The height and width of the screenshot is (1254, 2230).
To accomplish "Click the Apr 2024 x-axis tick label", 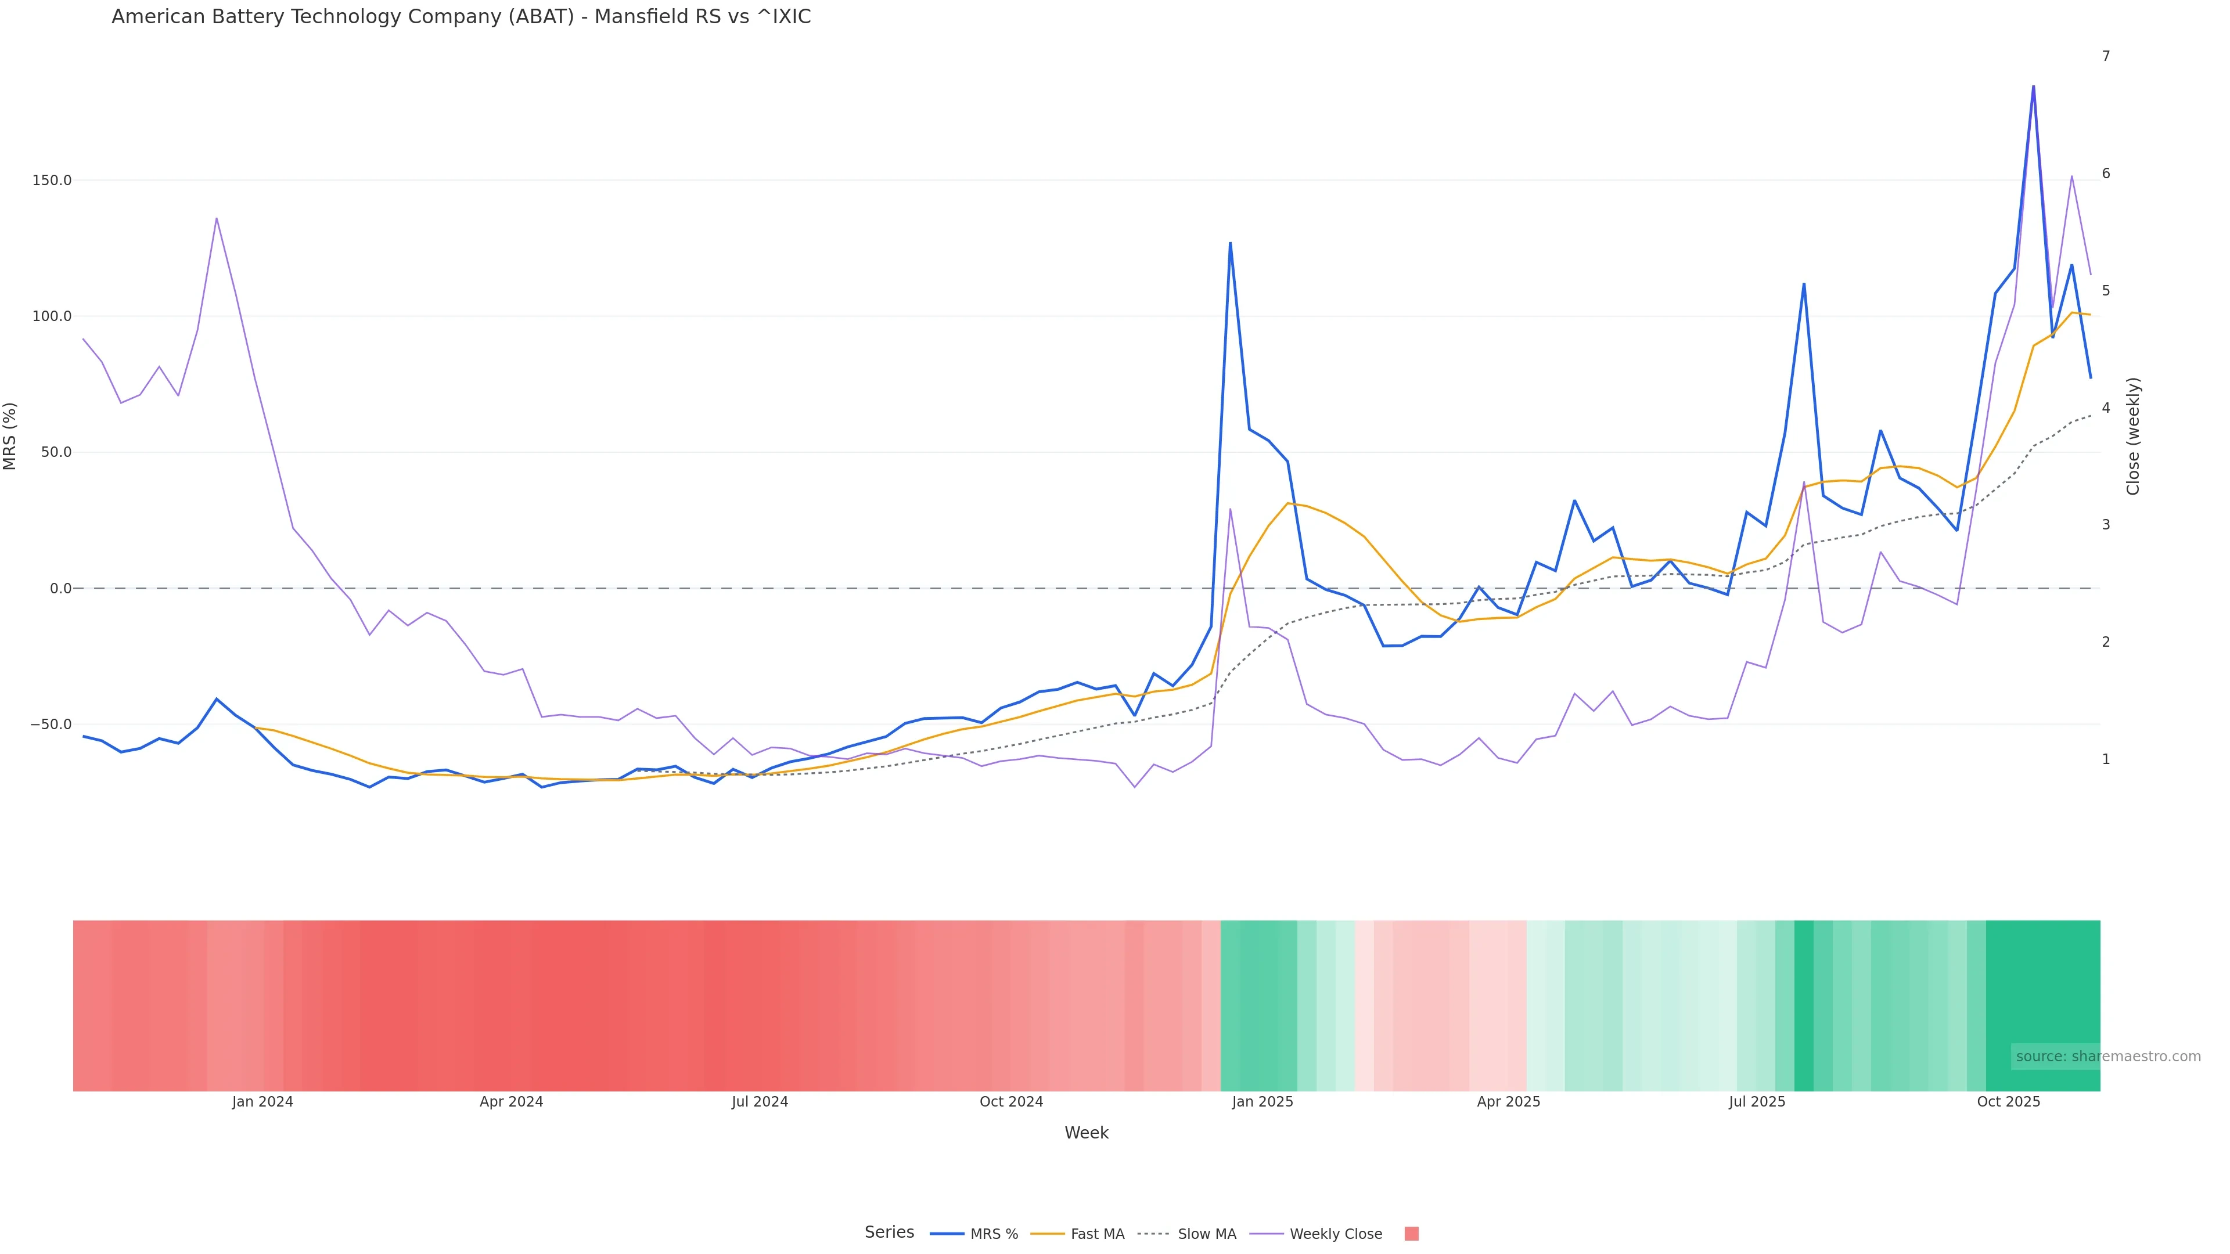I will [x=511, y=1102].
